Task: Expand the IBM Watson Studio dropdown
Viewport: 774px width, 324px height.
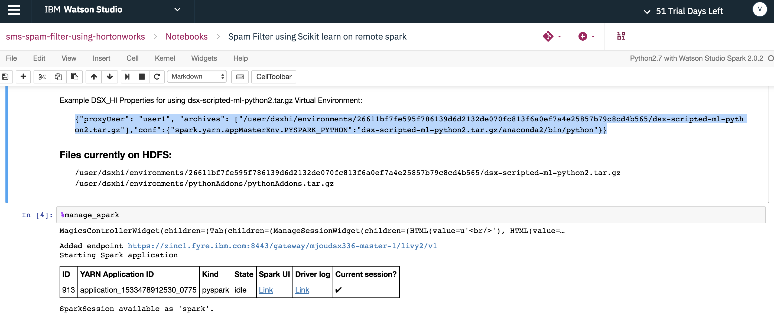Action: pyautogui.click(x=177, y=10)
